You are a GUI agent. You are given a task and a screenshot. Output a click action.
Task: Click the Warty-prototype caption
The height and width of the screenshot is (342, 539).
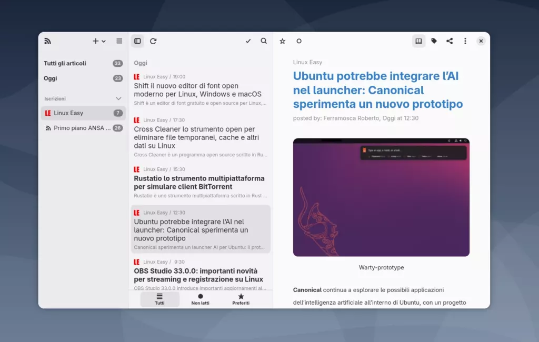coord(381,267)
